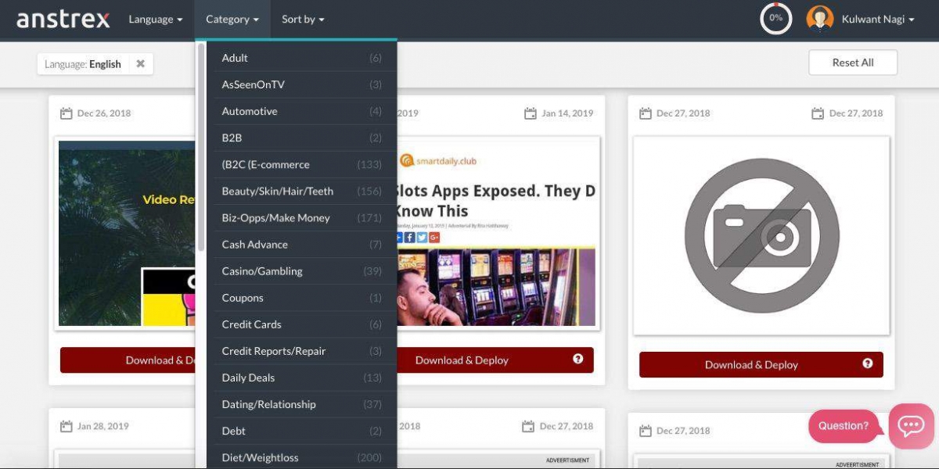Open the Language dropdown
The image size is (939, 469).
[x=155, y=20]
